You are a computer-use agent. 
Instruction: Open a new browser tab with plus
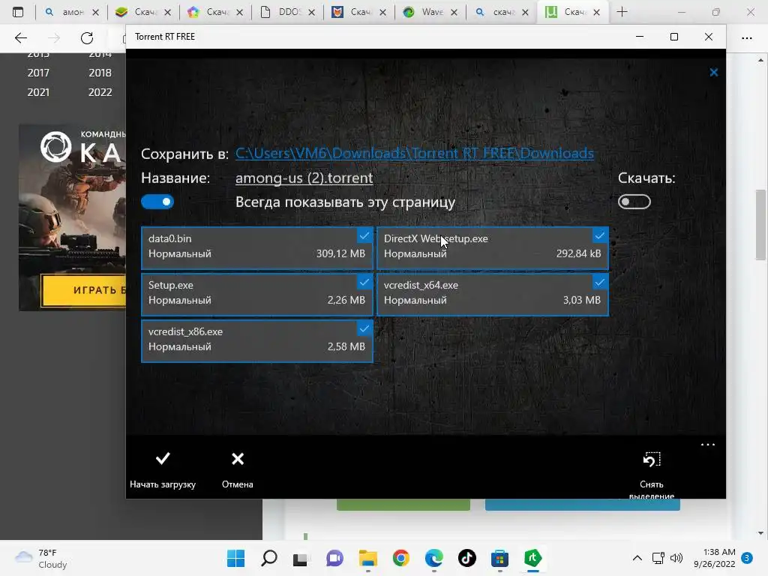[622, 12]
